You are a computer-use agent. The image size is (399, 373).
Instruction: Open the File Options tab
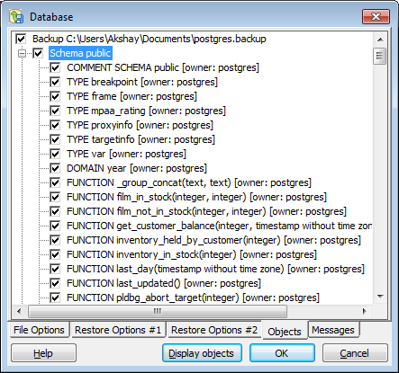pos(39,330)
